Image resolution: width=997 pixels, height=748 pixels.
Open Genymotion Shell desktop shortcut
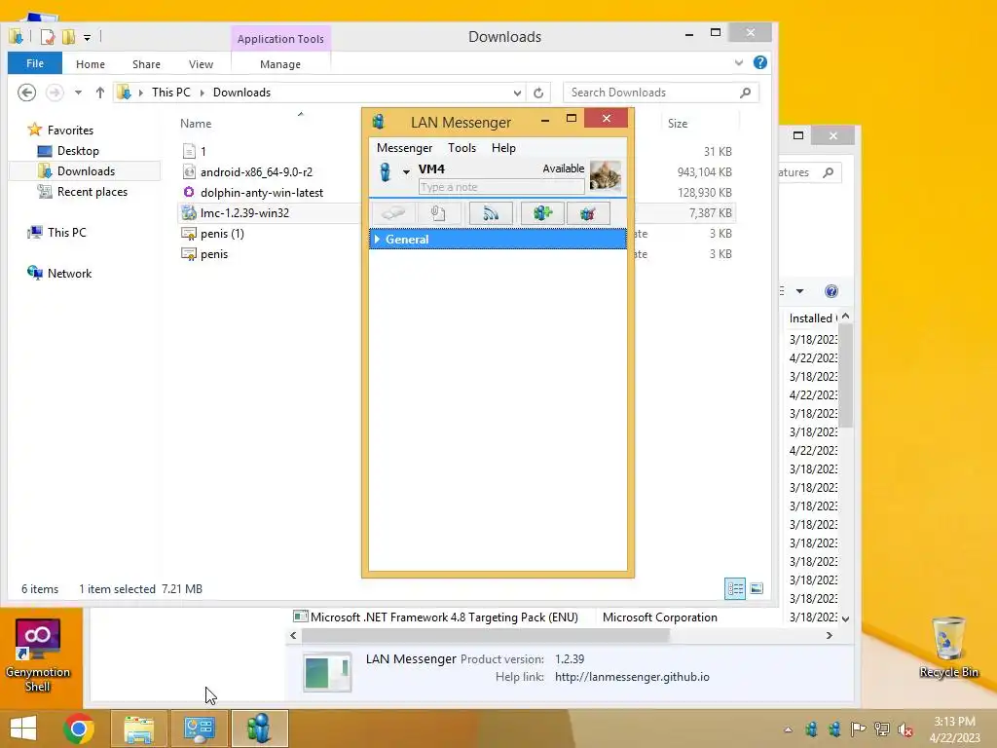[x=38, y=655]
